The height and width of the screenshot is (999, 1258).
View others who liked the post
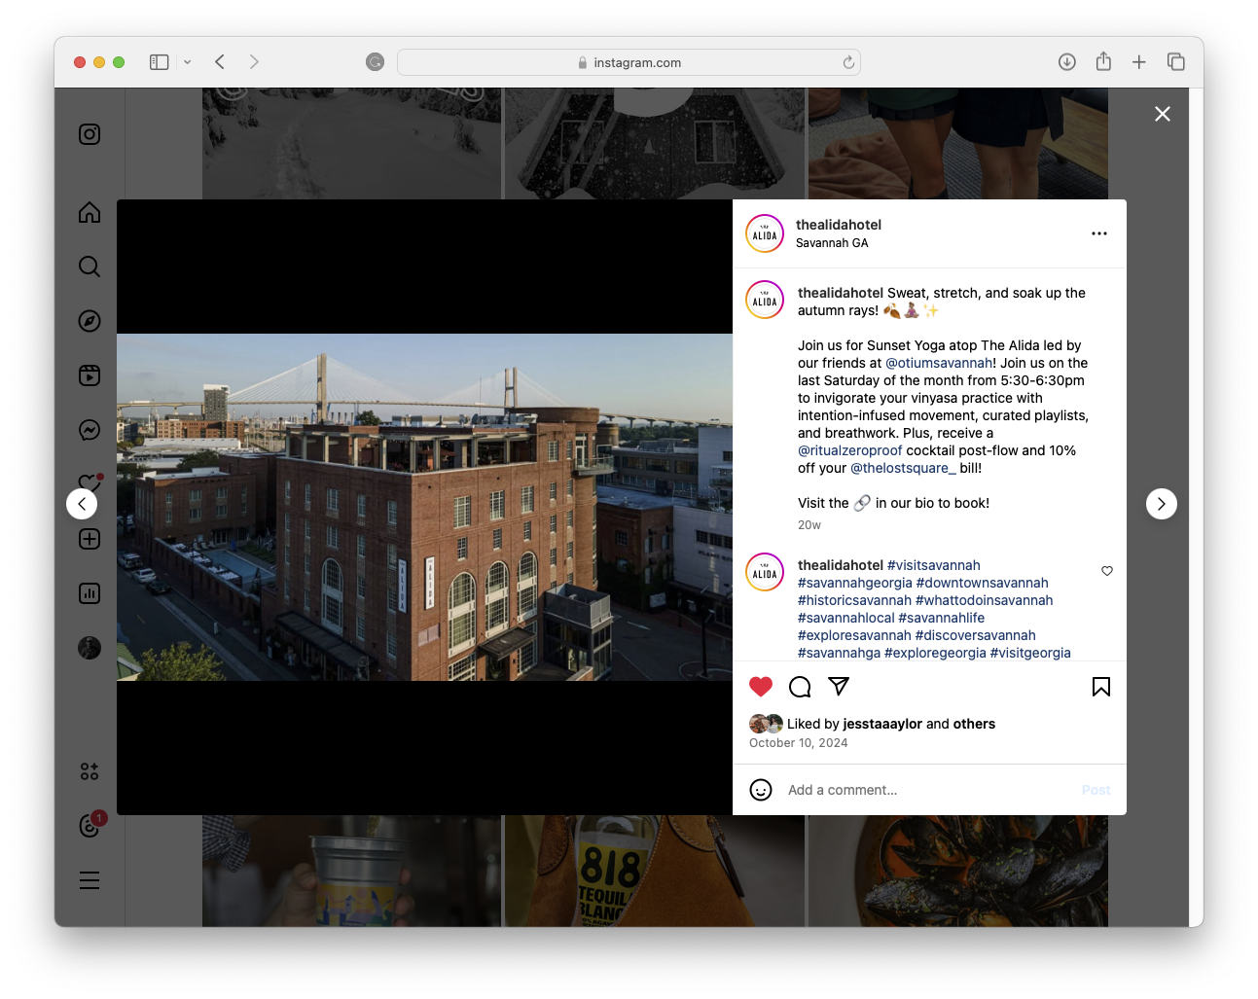point(974,724)
